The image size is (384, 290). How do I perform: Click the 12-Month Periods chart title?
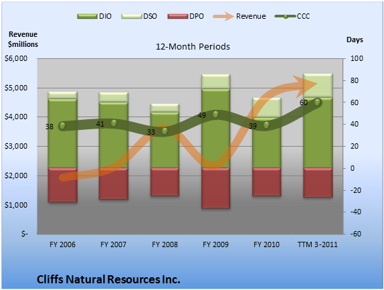pos(193,46)
